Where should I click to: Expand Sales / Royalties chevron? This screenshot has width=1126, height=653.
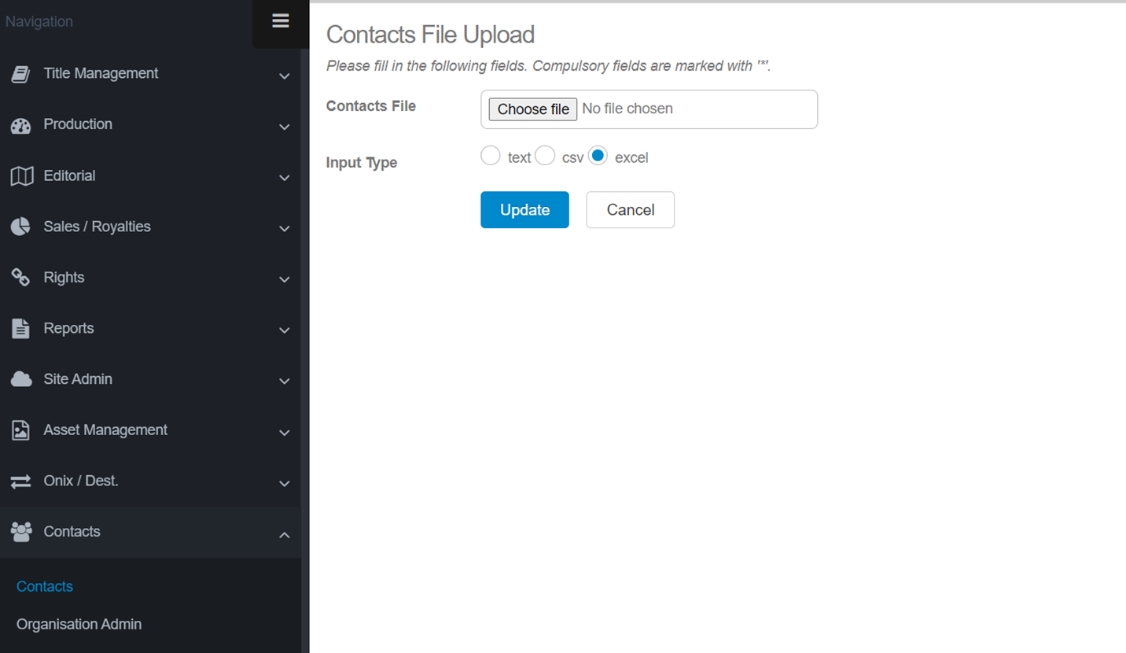click(x=285, y=229)
